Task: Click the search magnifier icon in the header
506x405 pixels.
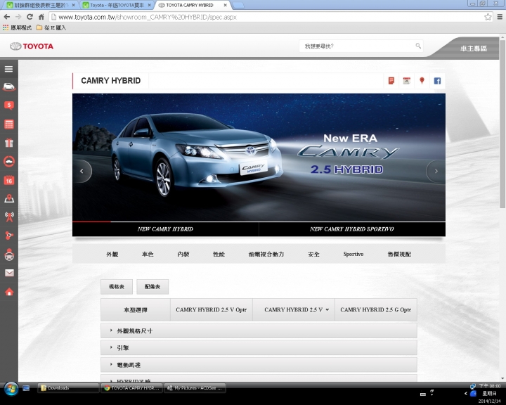Action: coord(418,46)
